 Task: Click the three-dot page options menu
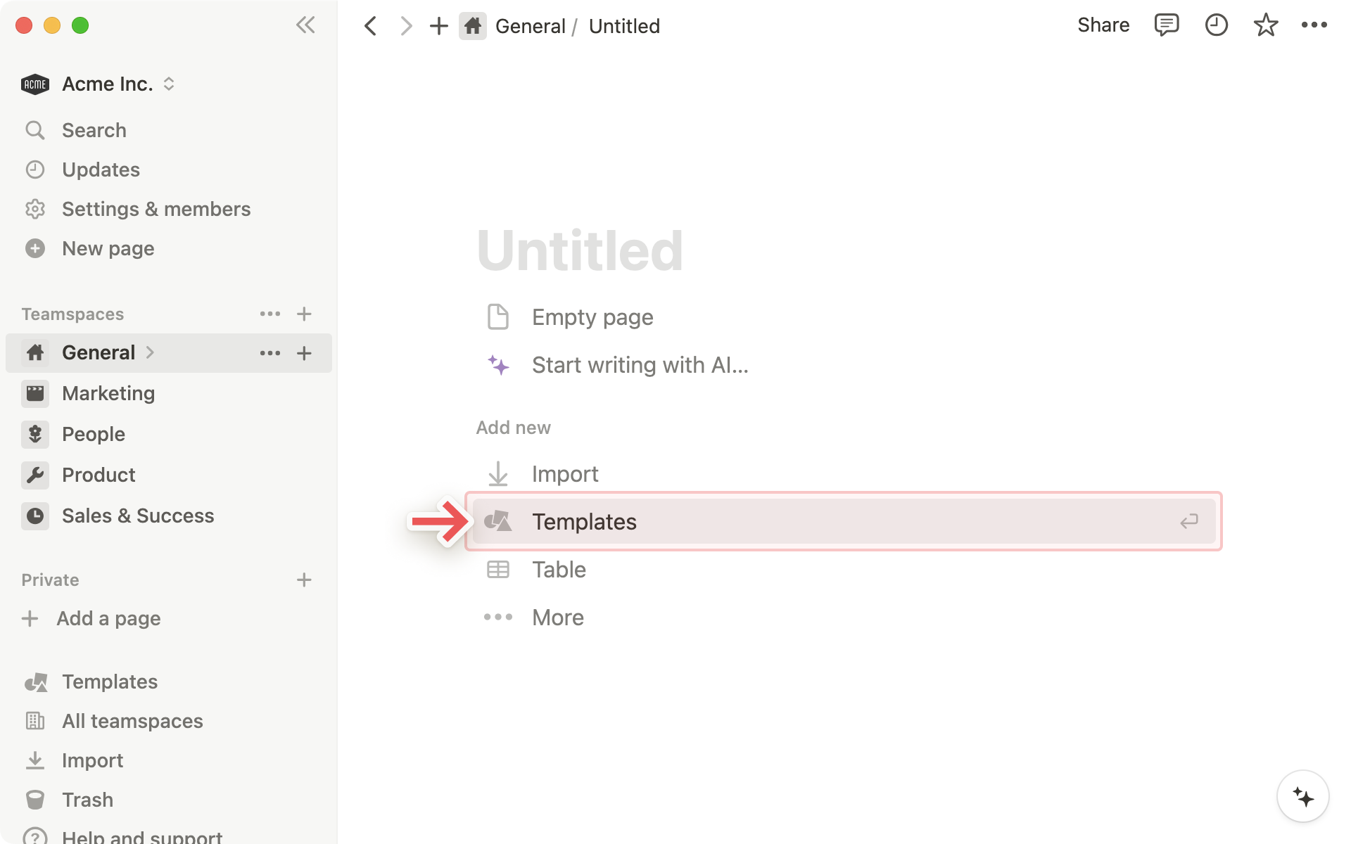tap(1314, 25)
